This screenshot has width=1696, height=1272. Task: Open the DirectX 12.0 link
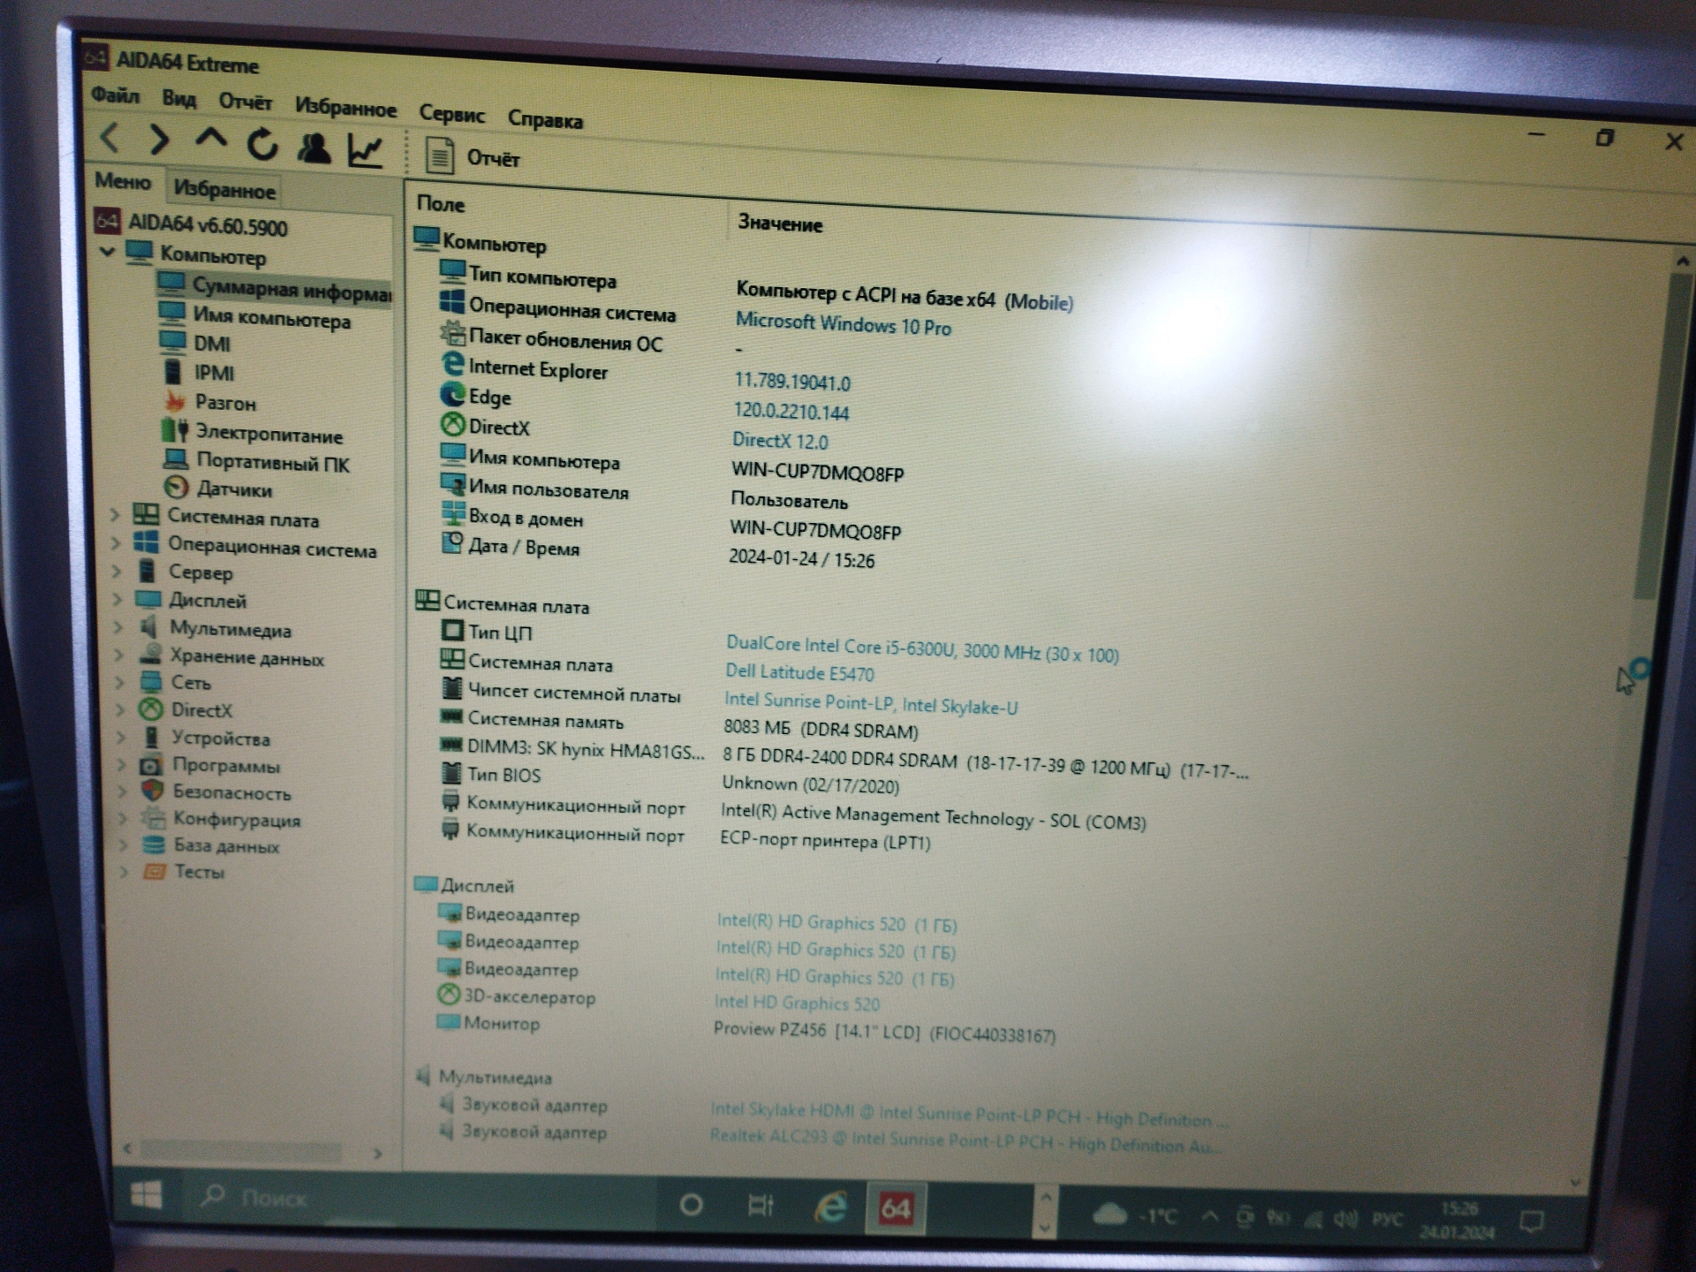pos(780,440)
